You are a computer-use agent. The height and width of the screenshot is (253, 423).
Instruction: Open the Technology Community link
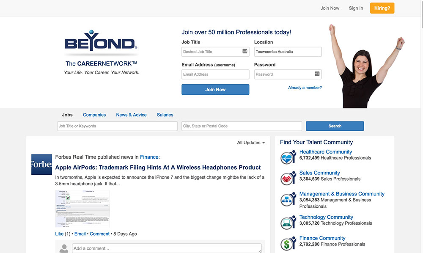click(x=326, y=217)
